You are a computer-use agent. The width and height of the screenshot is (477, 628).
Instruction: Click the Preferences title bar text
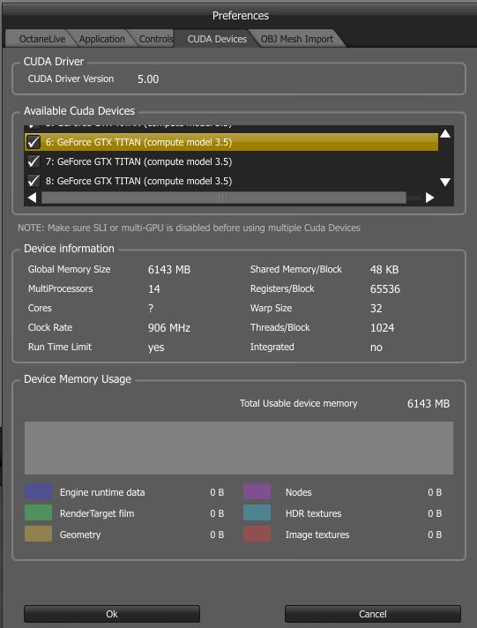241,16
